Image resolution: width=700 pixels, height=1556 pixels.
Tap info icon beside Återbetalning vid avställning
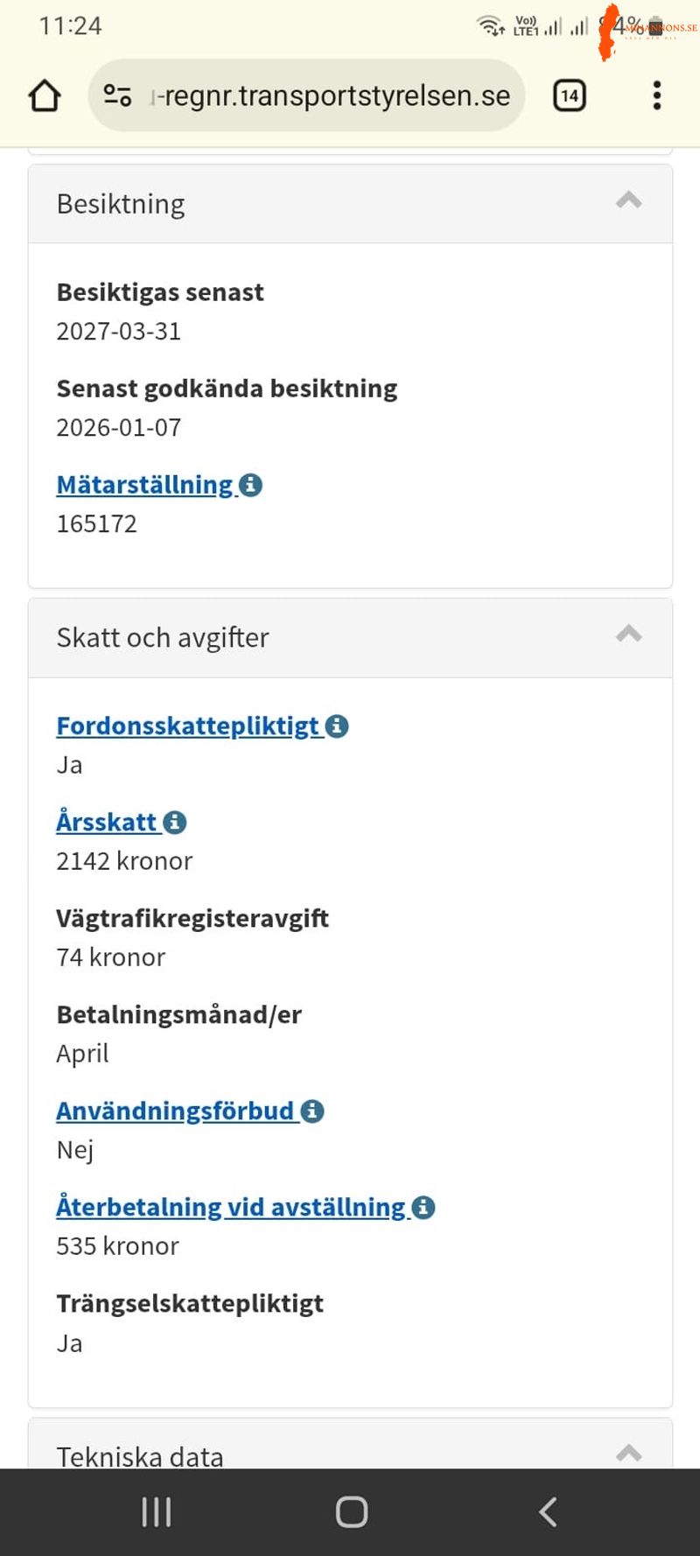pyautogui.click(x=423, y=1208)
